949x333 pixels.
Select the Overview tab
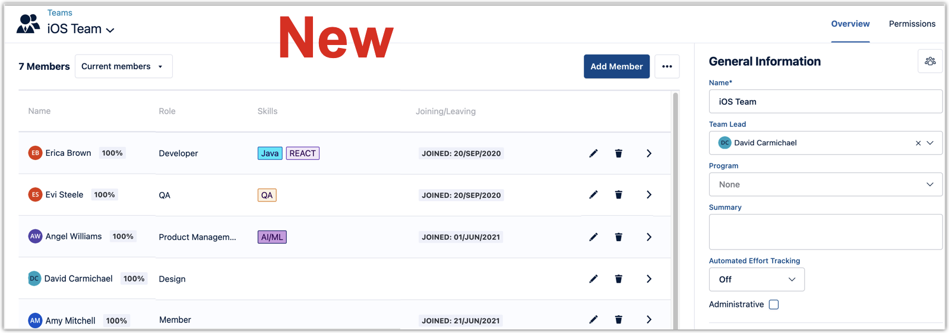[x=850, y=24]
